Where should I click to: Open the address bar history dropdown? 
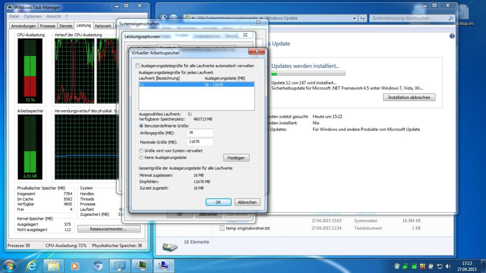pos(354,18)
